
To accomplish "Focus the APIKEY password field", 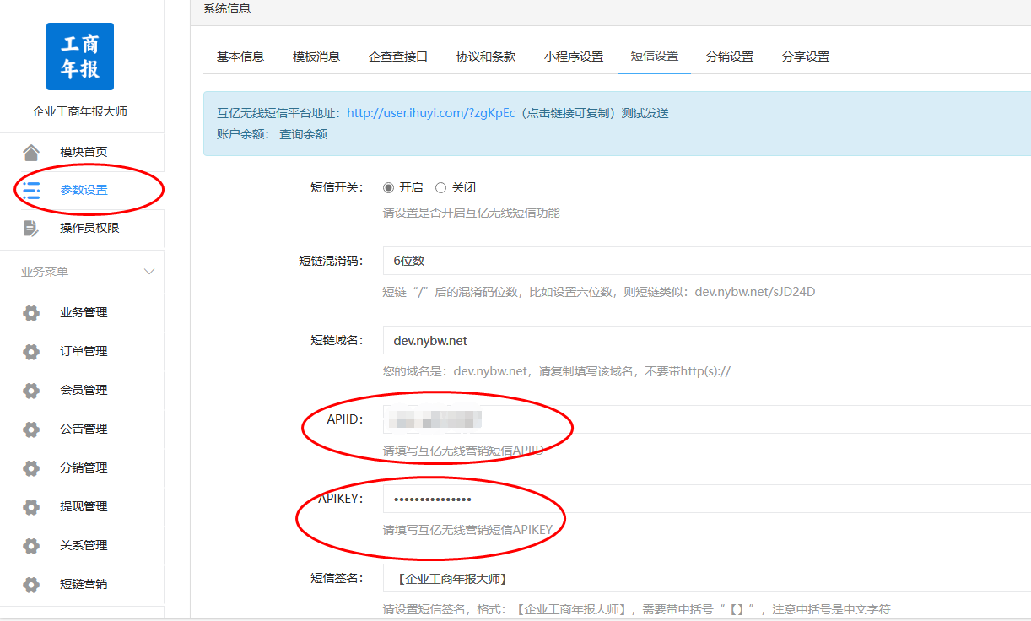I will pos(707,499).
